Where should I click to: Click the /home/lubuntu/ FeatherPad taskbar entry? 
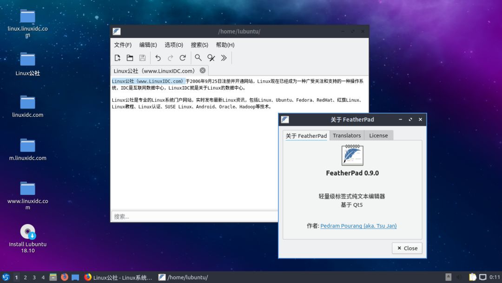183,277
